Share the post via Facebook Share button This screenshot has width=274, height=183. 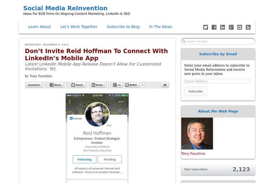coord(56,85)
